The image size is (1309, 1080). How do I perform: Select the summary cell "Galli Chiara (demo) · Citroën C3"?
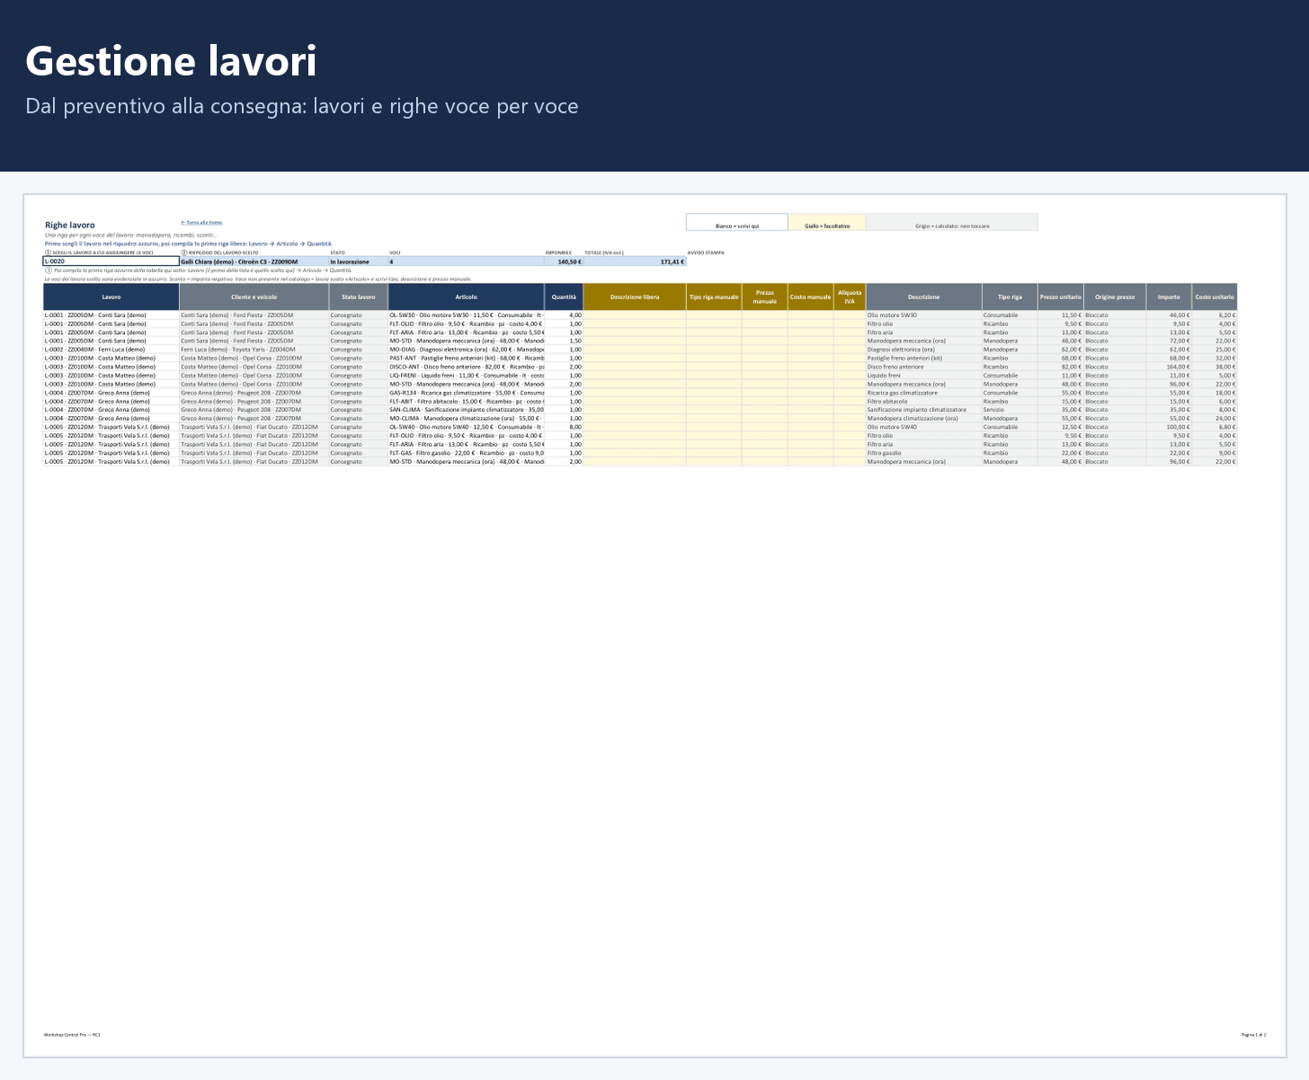click(x=254, y=261)
